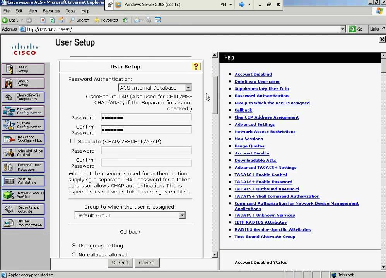
Task: Open the Forward button history arrow
Action: click(36, 20)
